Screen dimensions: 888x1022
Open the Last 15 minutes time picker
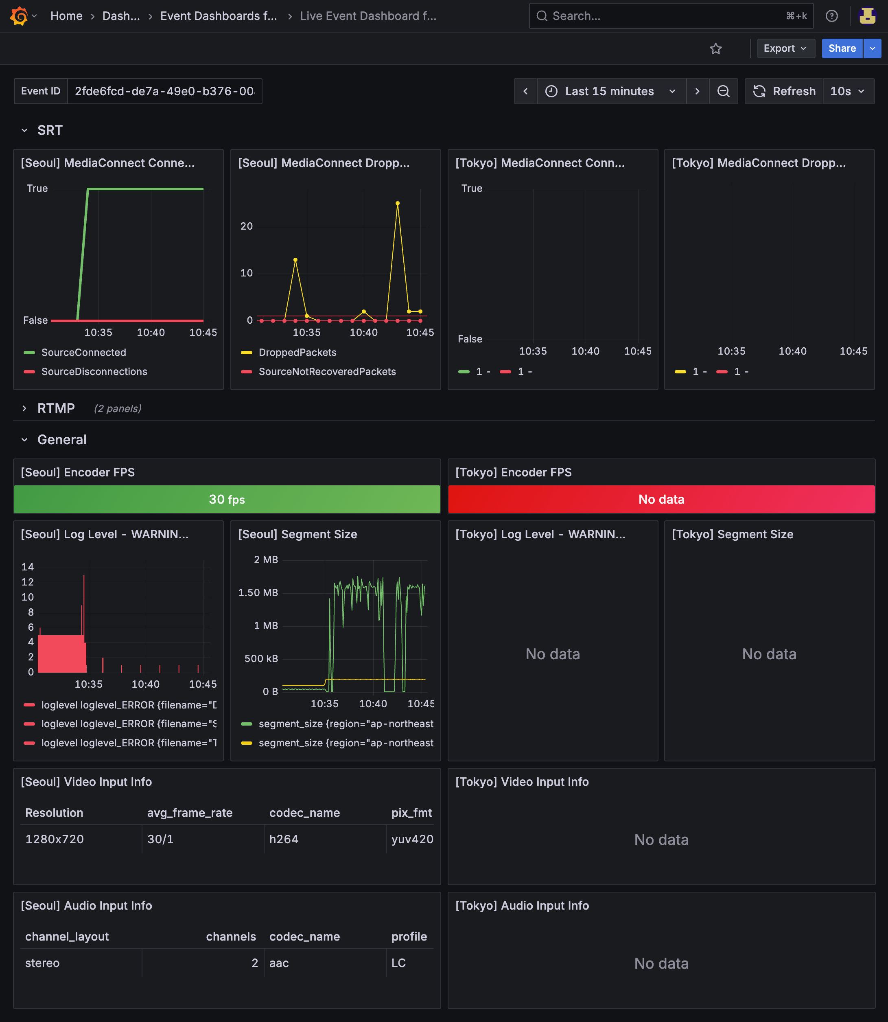[x=612, y=91]
